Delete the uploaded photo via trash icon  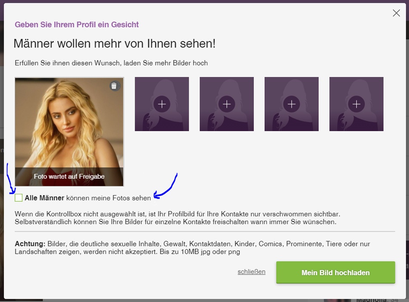click(114, 86)
